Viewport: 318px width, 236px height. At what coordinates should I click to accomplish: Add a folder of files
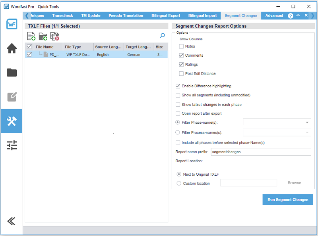click(x=43, y=36)
